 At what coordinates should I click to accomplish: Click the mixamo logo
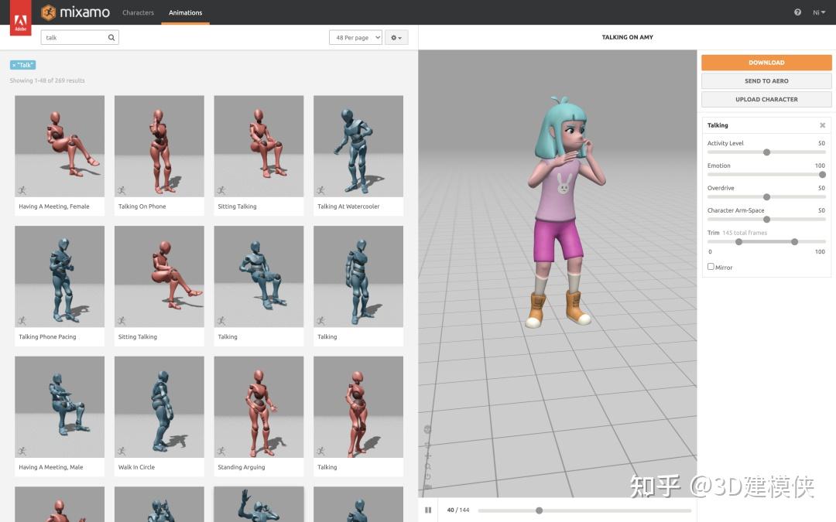(x=76, y=12)
